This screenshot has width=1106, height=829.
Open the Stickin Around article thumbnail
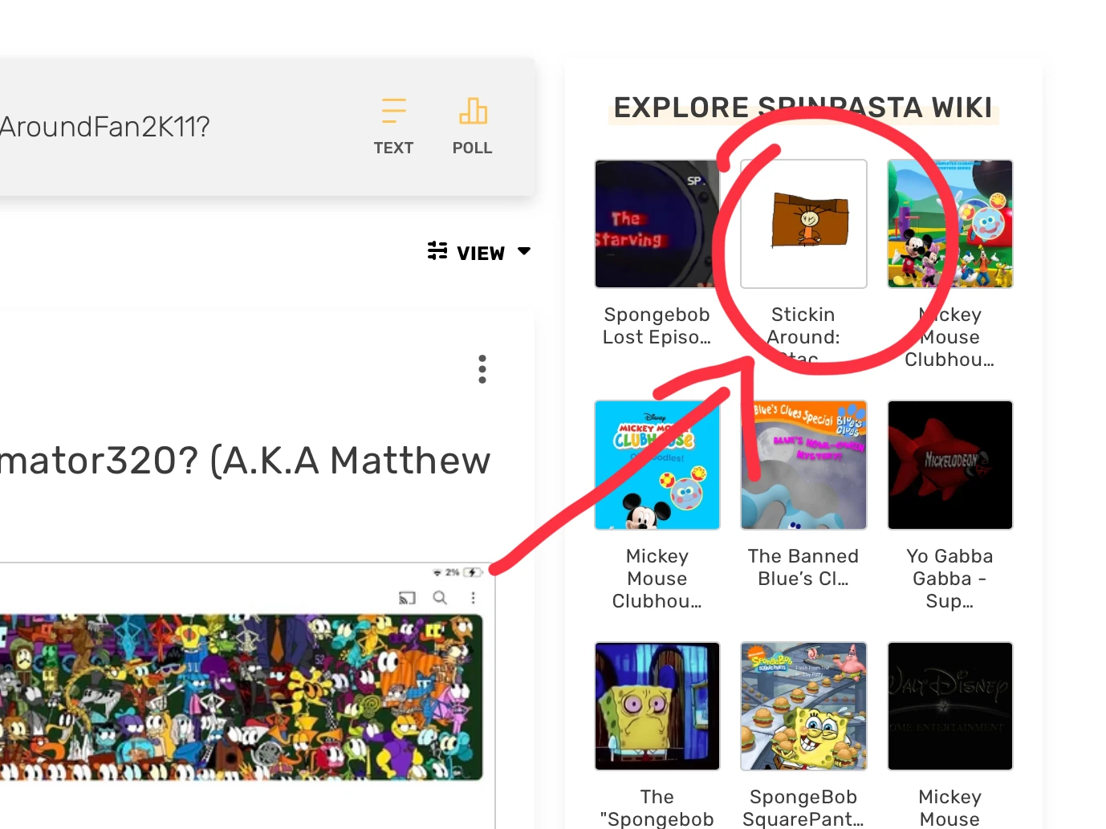(x=803, y=224)
